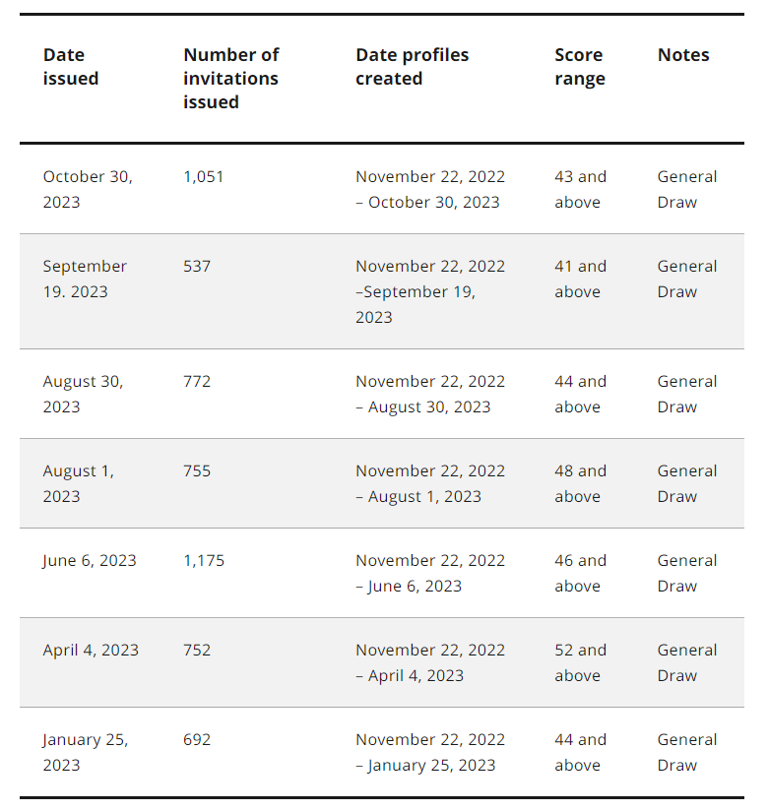
Task: Select the 537 invitations value
Action: (x=197, y=267)
